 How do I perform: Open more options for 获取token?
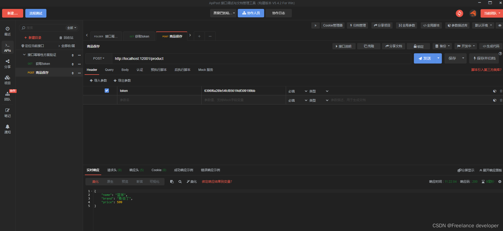(x=79, y=64)
